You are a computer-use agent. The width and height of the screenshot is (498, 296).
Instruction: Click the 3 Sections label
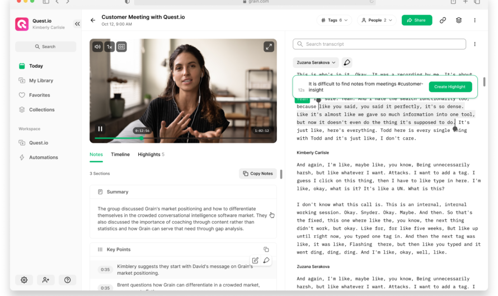(x=100, y=174)
